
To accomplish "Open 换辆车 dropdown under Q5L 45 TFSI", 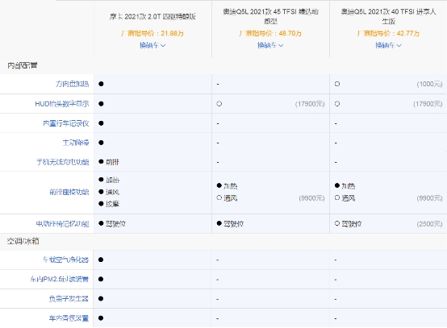I will [x=270, y=45].
